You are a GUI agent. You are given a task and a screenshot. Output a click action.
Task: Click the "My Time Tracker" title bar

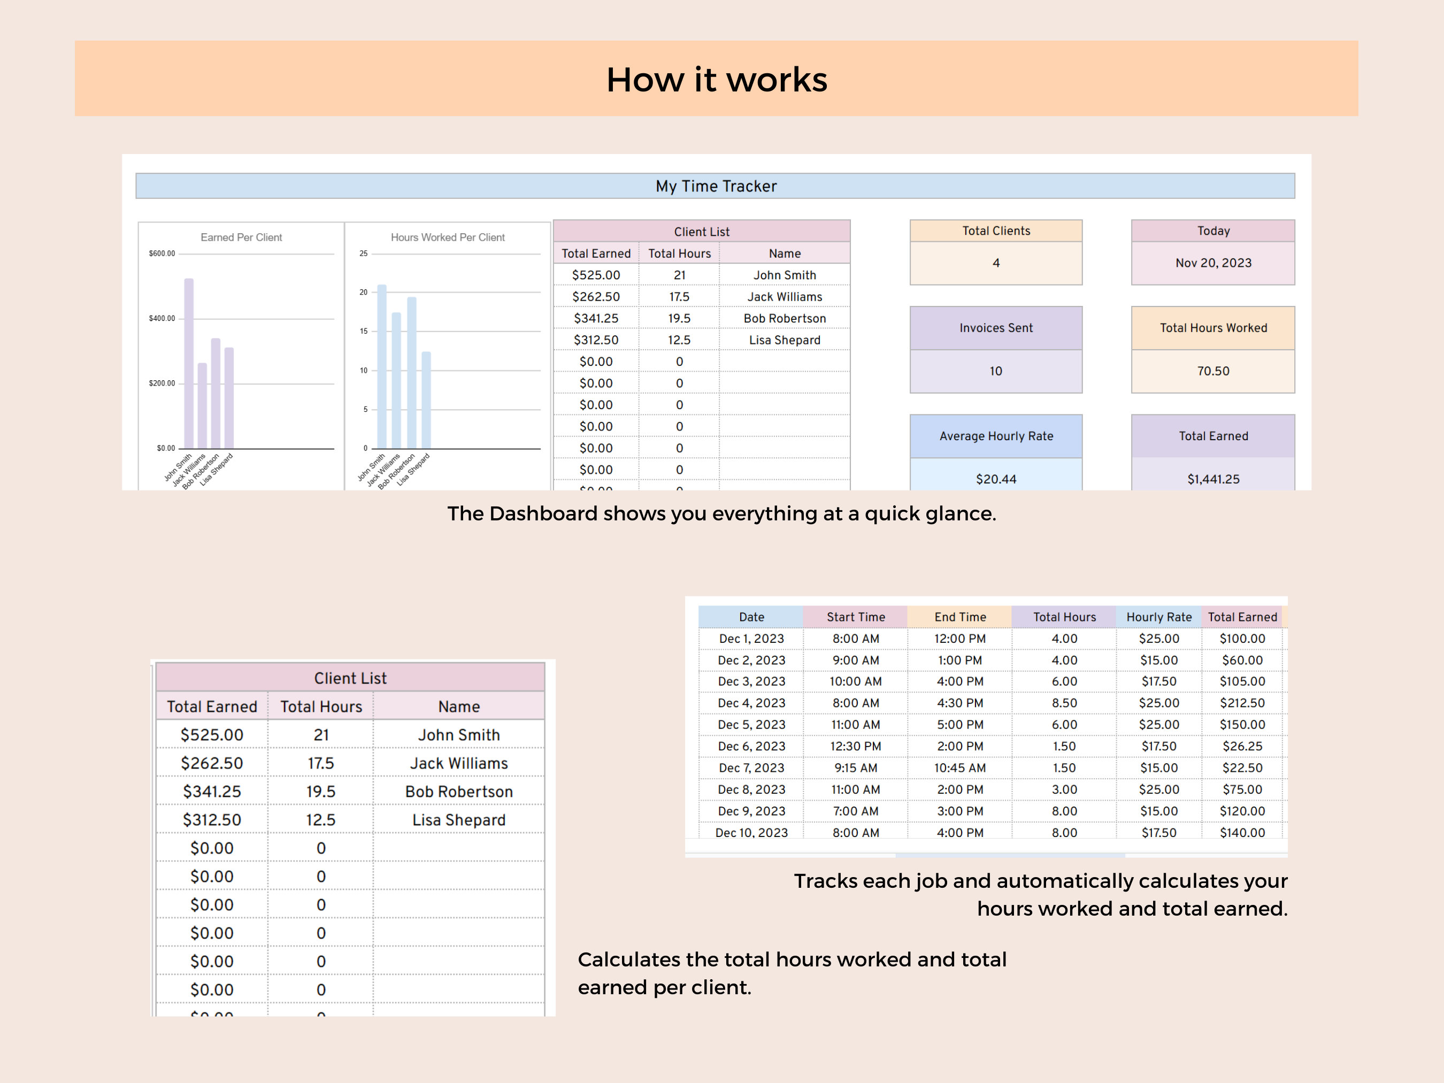coord(716,186)
